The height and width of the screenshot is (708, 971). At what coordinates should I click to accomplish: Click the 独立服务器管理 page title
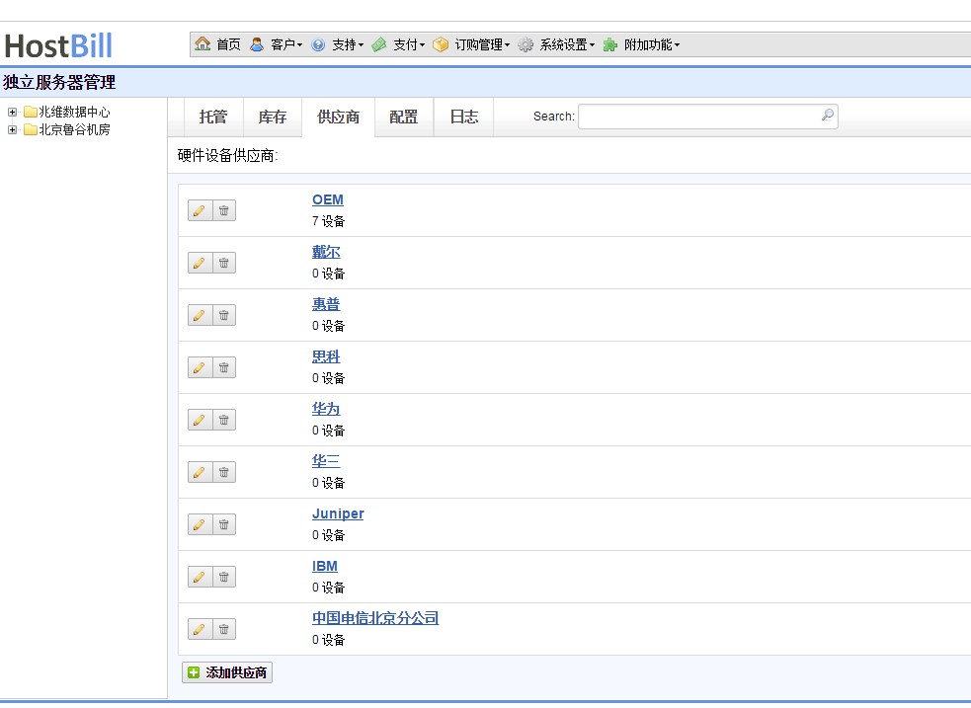(59, 82)
